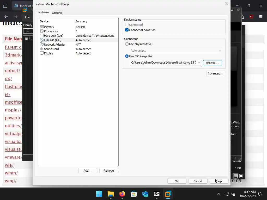Screen dimensions: 267x200
Task: Close the Virtual Machine Settings dialog
Action: 227,4
